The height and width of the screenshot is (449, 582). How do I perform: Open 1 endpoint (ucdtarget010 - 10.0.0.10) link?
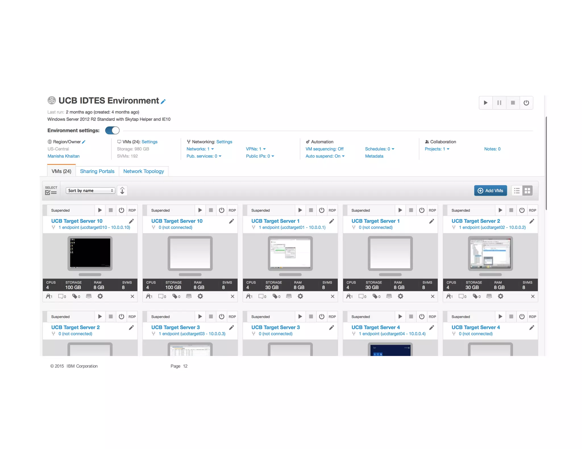[94, 227]
